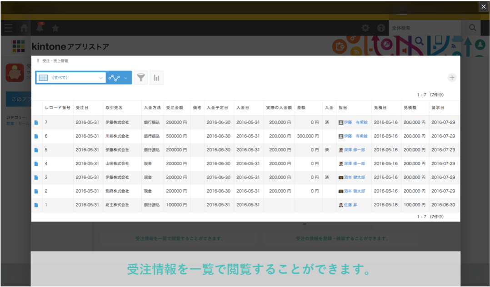Open user link 佐藤 昇 in row 1
This screenshot has width=490, height=287.
click(350, 205)
